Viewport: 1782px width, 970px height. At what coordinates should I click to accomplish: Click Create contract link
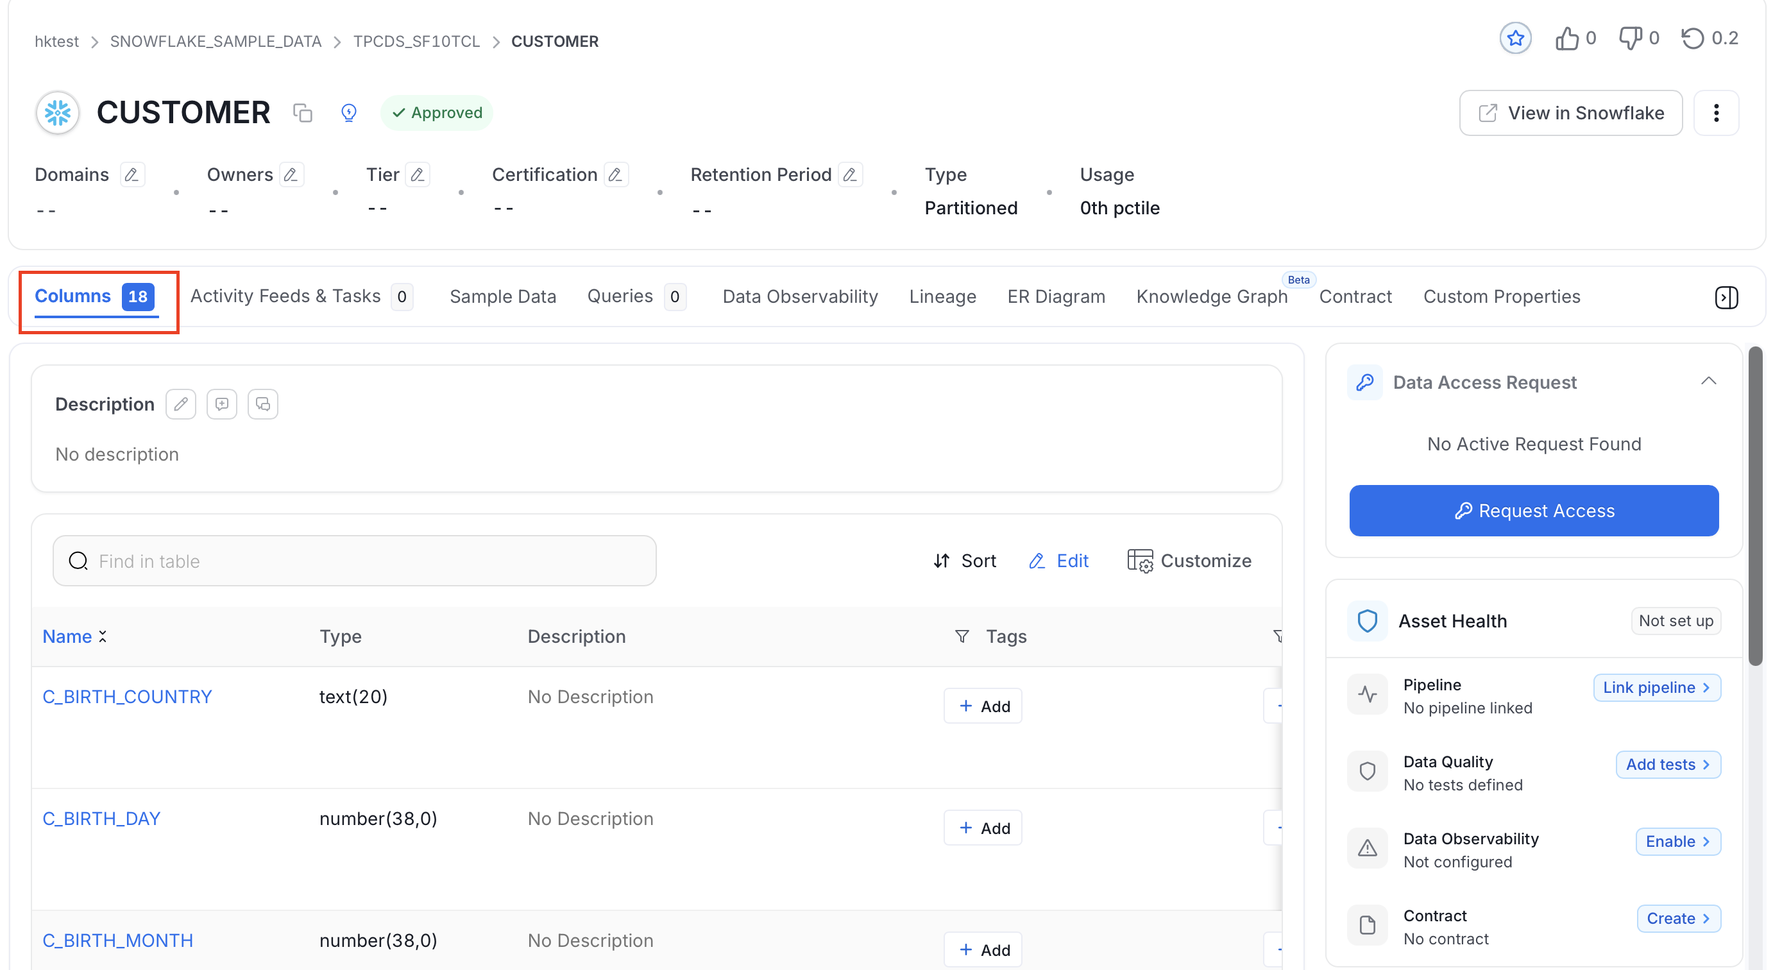click(x=1678, y=918)
